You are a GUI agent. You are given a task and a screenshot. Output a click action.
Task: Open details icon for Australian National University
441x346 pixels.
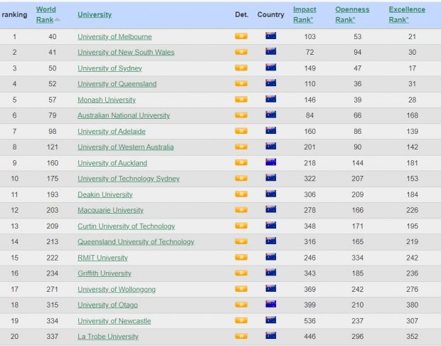pos(241,115)
